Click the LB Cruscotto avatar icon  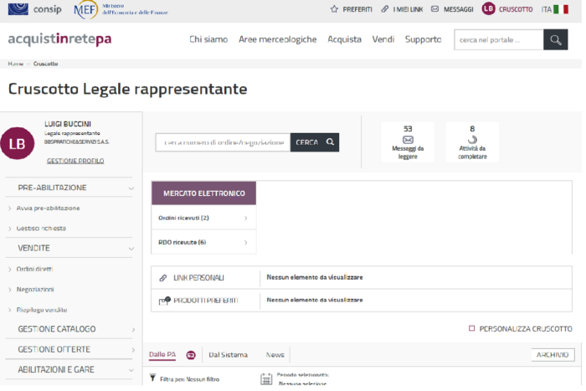click(x=488, y=9)
